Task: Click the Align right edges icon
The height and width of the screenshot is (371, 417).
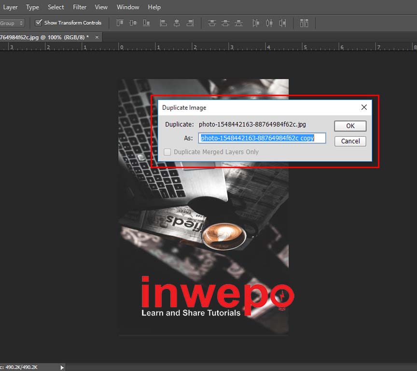Action: coord(190,23)
